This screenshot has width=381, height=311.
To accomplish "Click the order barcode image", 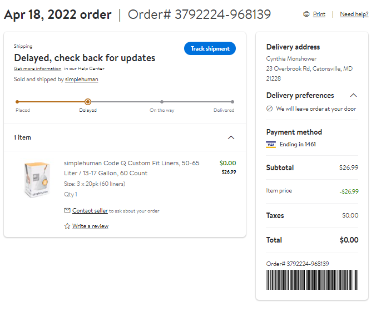I will 312,280.
